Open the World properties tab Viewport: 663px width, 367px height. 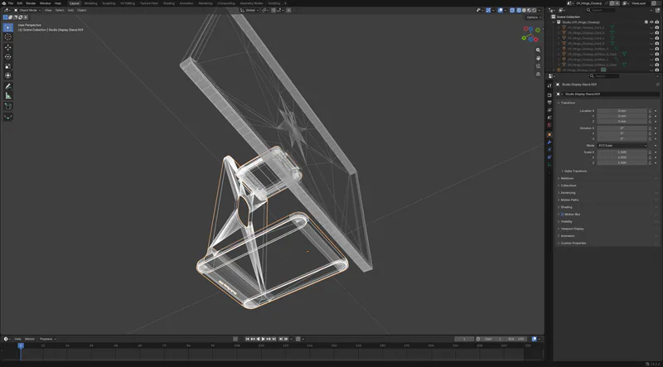pyautogui.click(x=549, y=125)
